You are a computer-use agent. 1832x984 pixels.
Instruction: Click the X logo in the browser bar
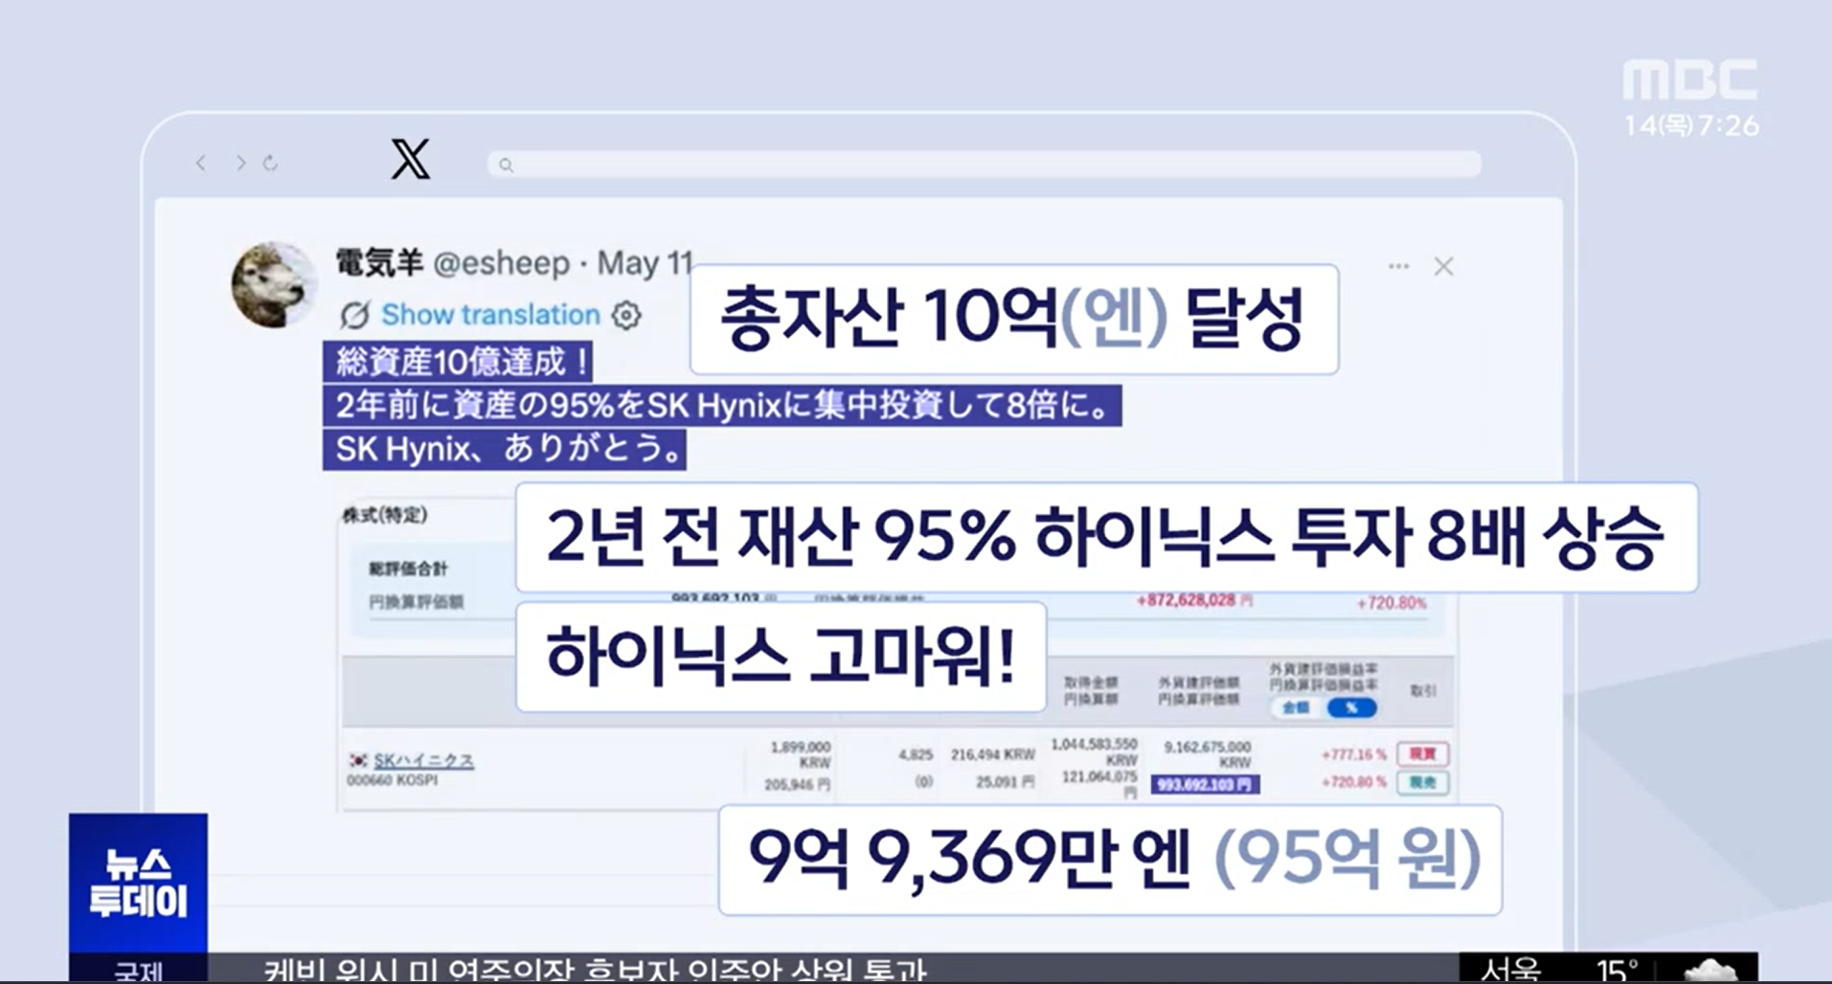click(x=411, y=159)
